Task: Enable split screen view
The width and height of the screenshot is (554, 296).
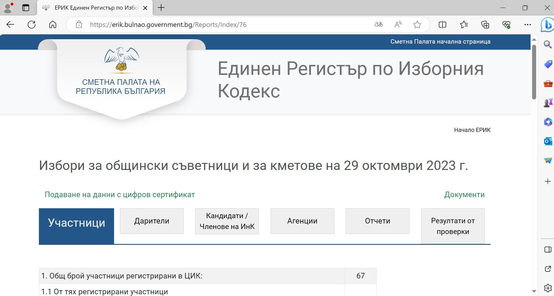Action: coord(442,25)
